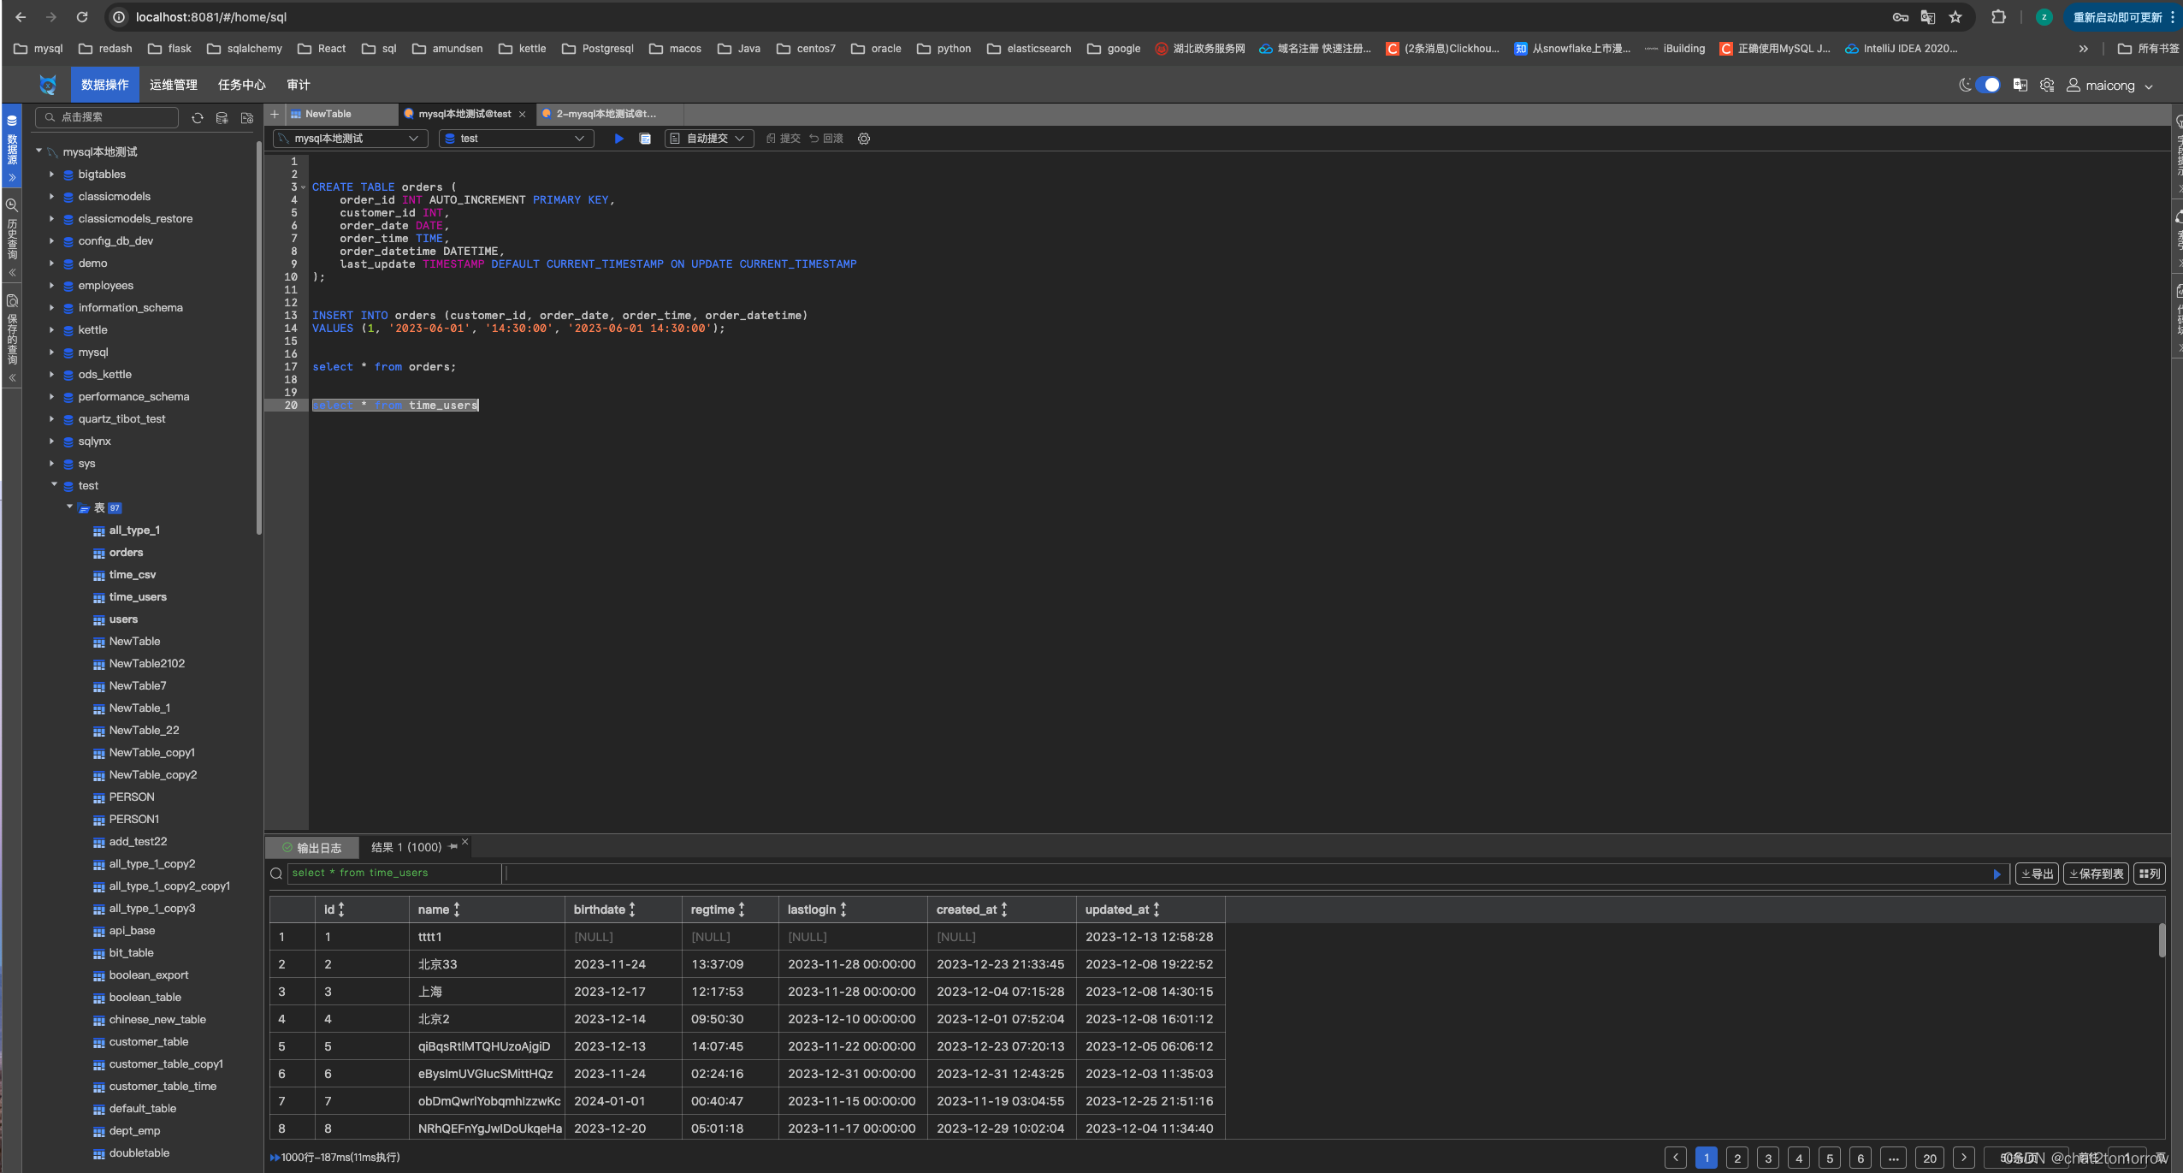
Task: Switch to the 输出日志 tab
Action: (312, 848)
